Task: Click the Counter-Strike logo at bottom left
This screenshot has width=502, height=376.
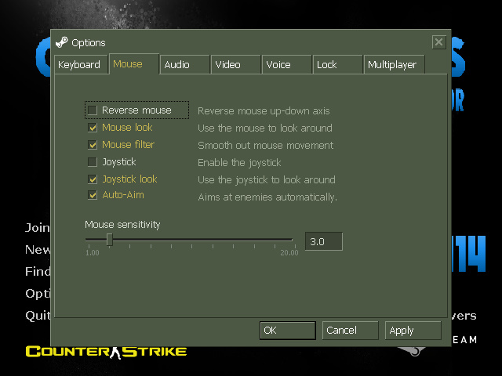Action: click(x=106, y=351)
